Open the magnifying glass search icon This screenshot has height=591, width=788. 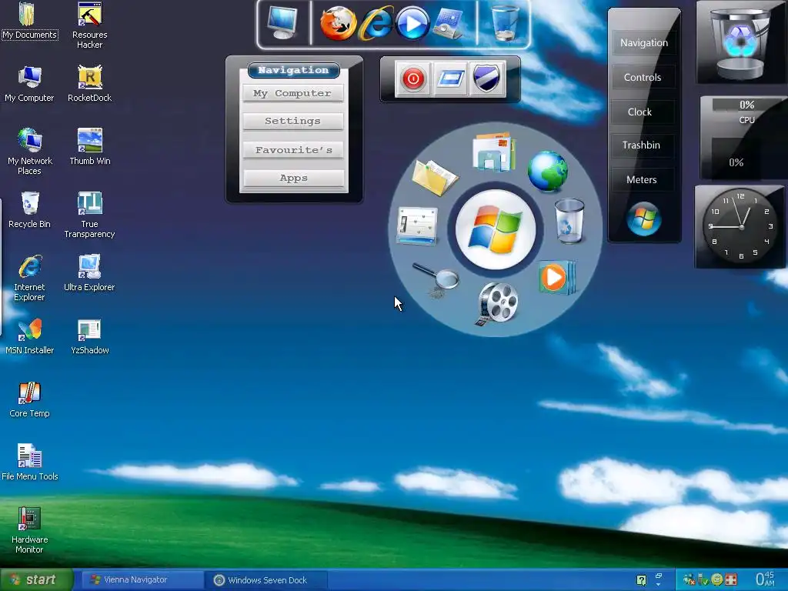coord(436,279)
